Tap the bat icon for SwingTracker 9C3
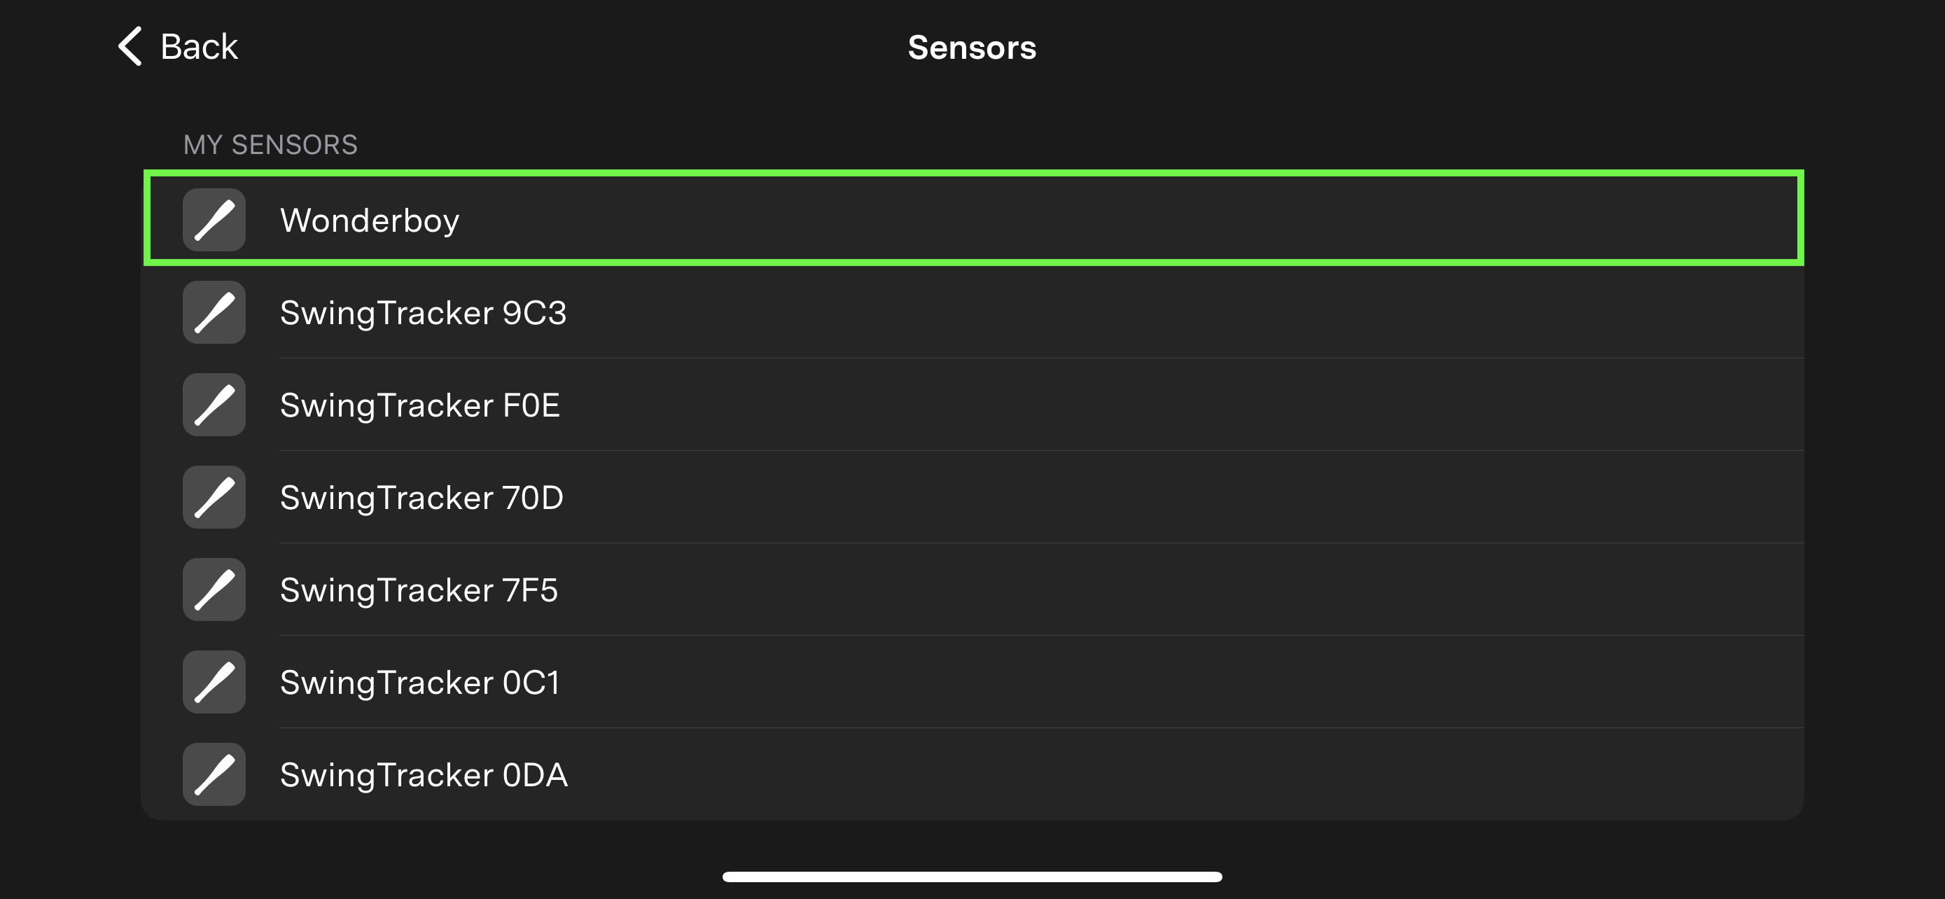This screenshot has height=899, width=1945. (x=214, y=312)
